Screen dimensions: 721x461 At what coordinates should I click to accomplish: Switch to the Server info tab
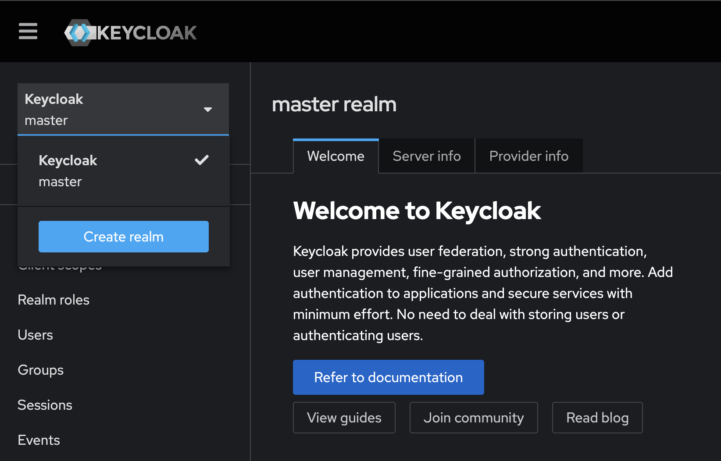point(427,156)
